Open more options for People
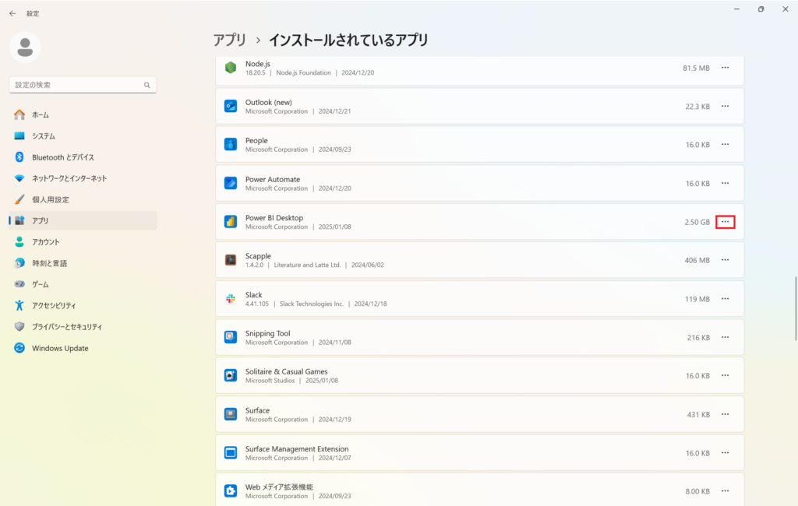Viewport: 798px width, 506px height. 726,145
